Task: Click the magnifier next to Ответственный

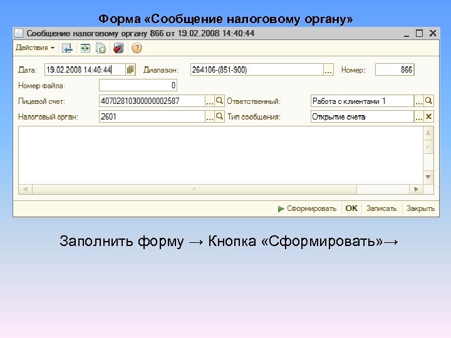Action: [428, 101]
